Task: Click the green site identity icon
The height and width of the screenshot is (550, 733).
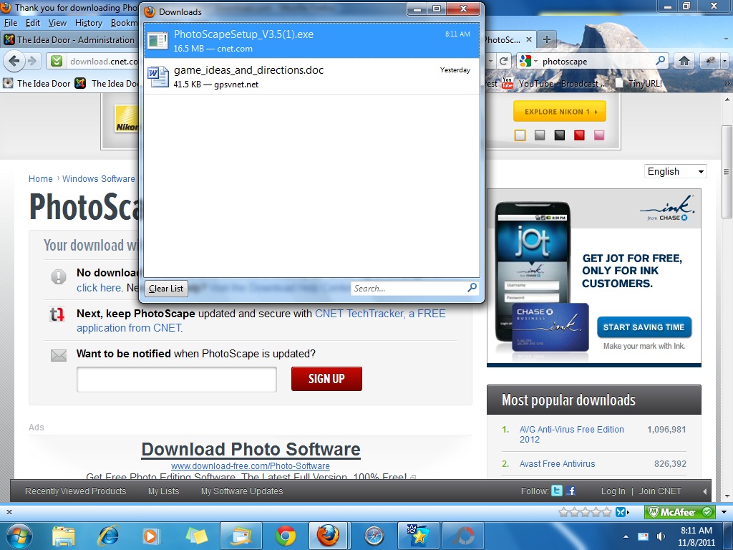Action: 57,61
